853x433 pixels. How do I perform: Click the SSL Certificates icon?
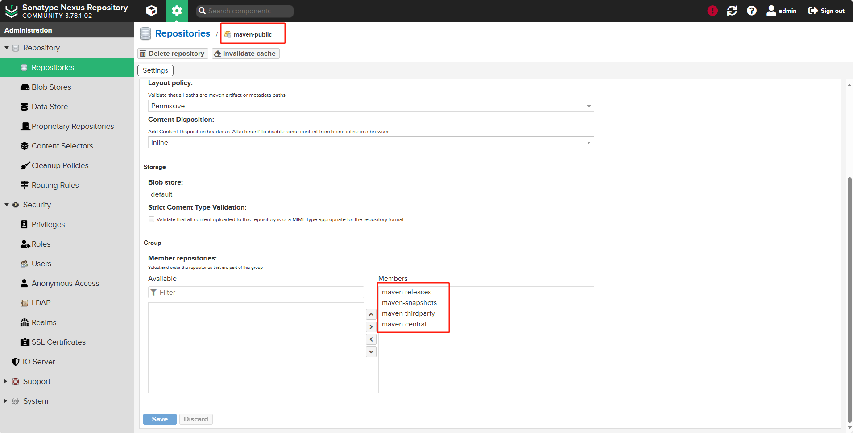click(x=25, y=342)
